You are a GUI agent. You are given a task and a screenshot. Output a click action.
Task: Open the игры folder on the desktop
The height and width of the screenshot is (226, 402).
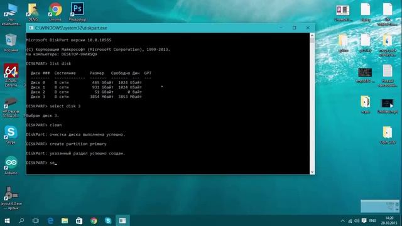365,105
